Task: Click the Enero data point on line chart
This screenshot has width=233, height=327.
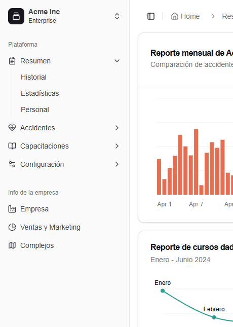Action: click(x=163, y=290)
